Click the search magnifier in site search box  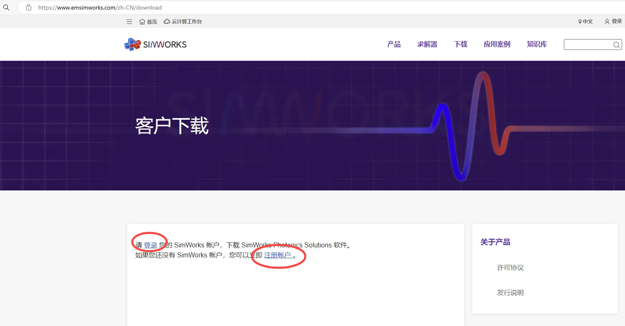pos(617,45)
